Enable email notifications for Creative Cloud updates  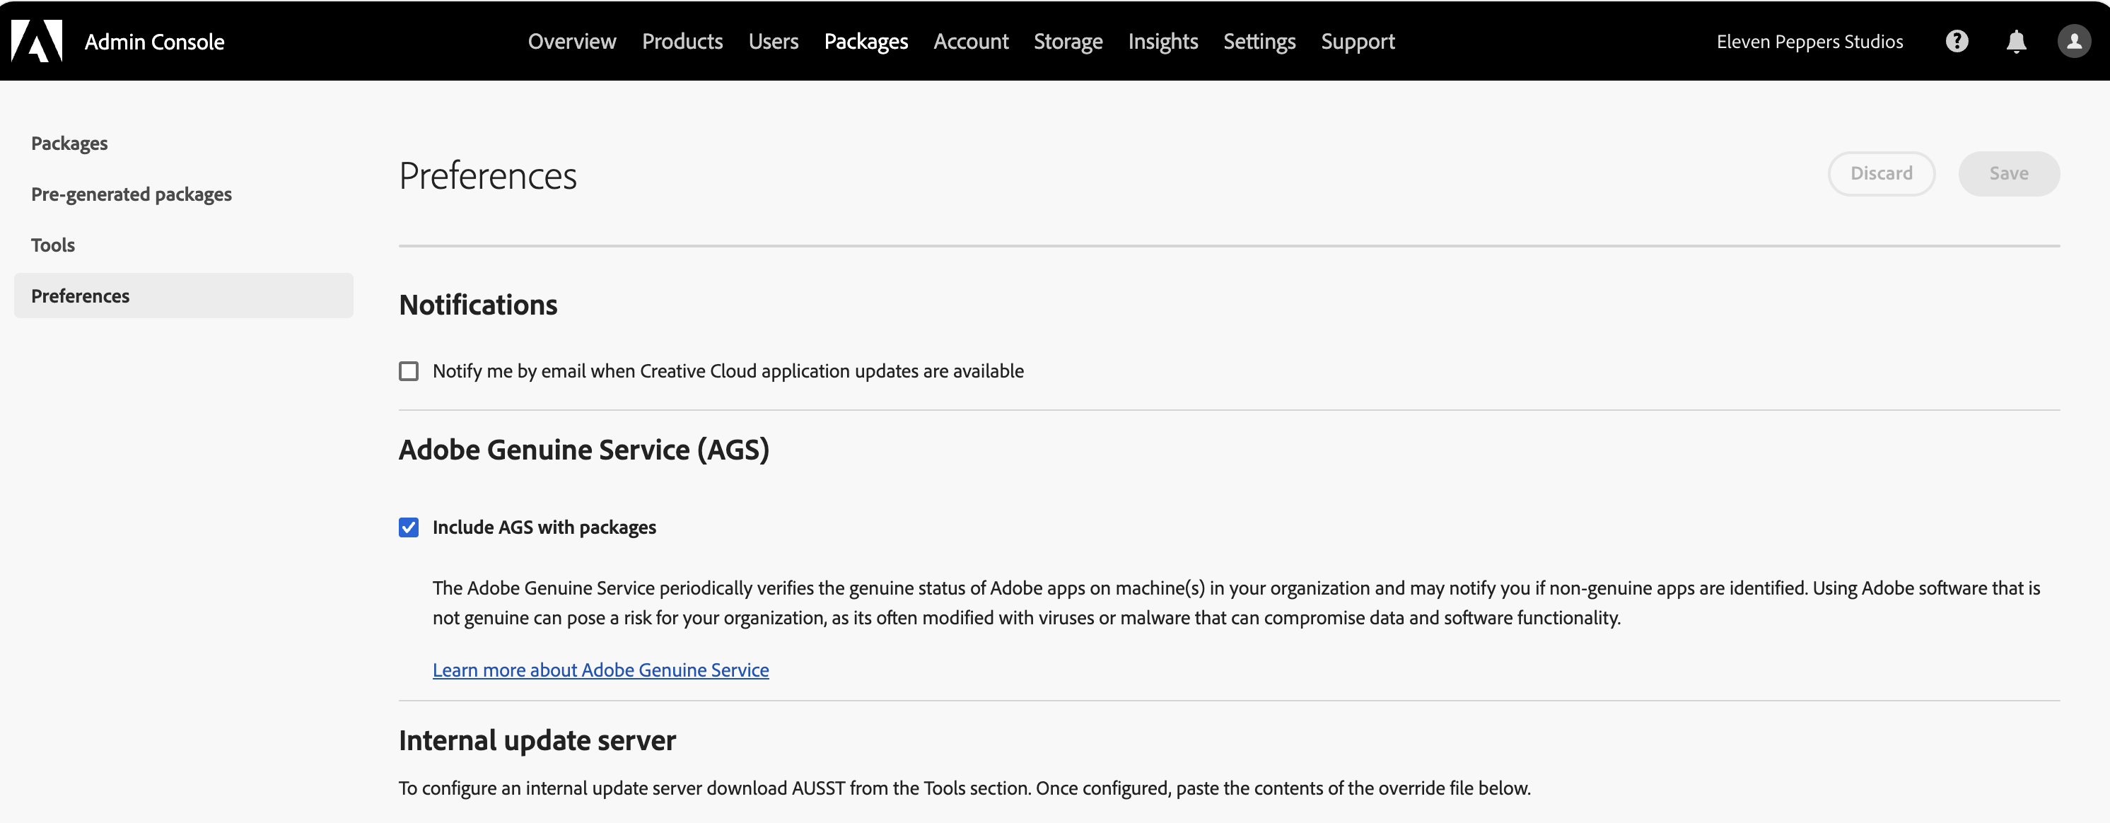pos(409,371)
